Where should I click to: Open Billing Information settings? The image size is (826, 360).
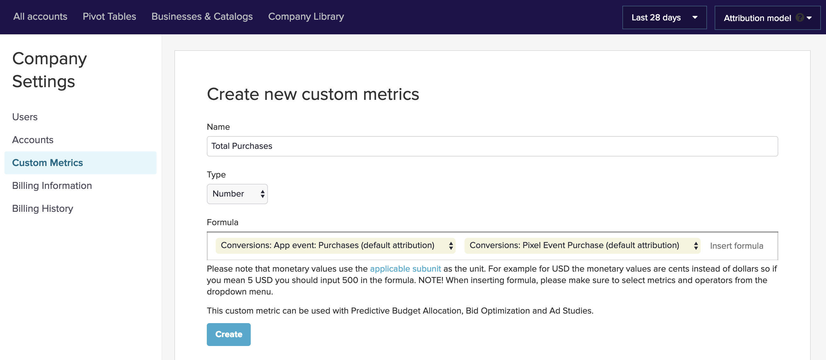pos(52,186)
